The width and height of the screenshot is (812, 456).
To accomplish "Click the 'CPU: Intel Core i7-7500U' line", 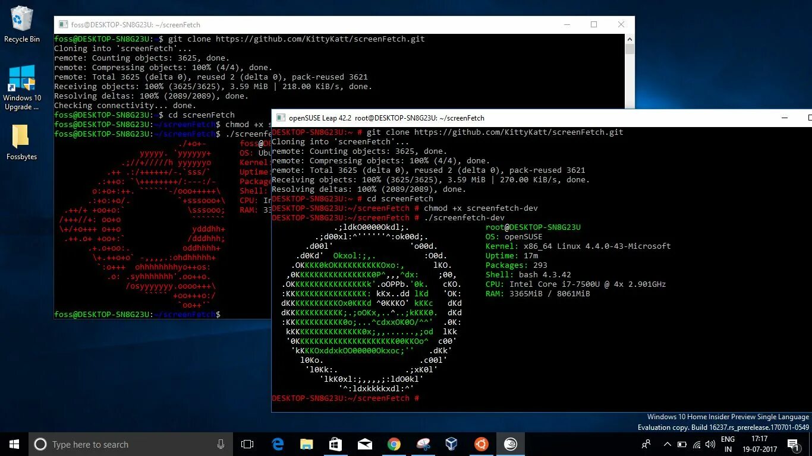I will (576, 284).
